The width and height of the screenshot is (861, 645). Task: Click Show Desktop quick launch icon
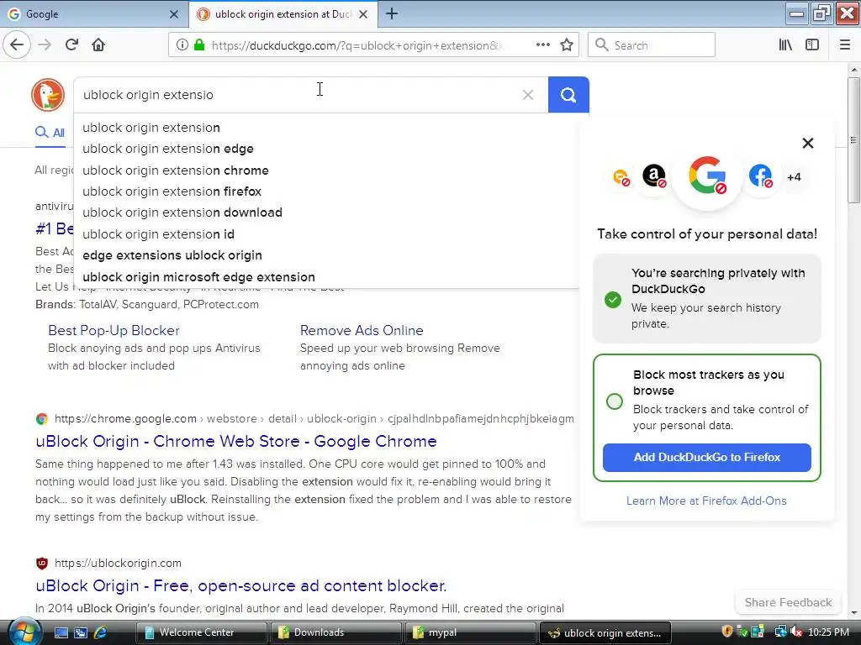[61, 632]
